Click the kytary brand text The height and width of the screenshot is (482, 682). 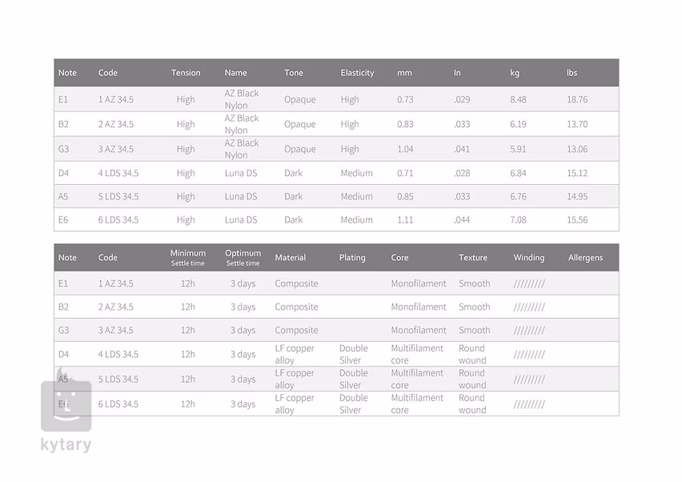pyautogui.click(x=66, y=445)
